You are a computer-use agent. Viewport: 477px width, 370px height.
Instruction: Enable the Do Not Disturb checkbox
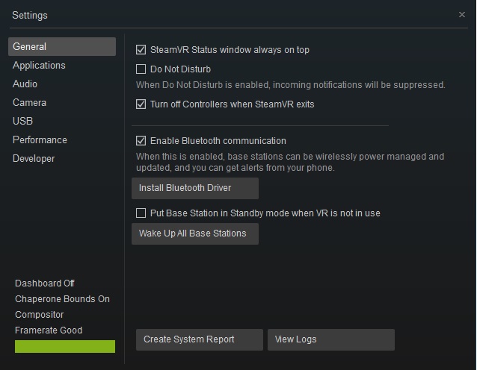point(141,69)
